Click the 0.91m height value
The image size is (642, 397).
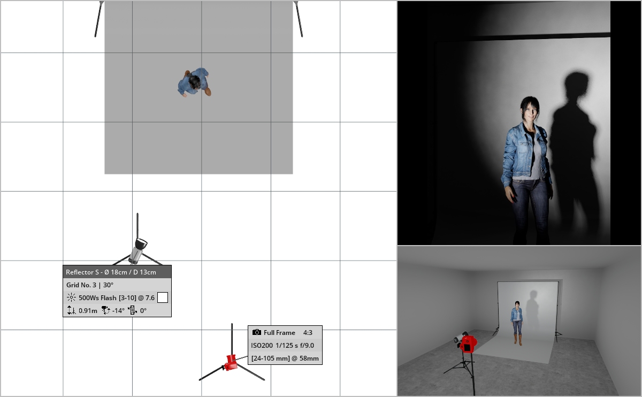[88, 310]
